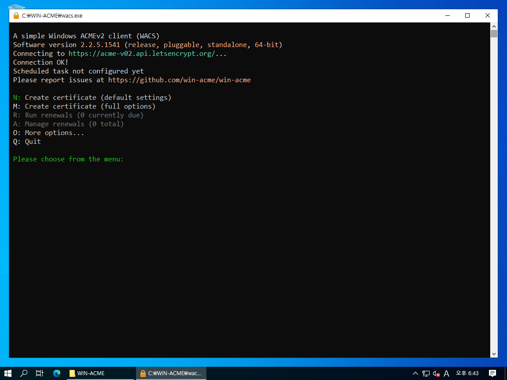Show hidden tray icons chevron
Viewport: 507px width, 380px height.
click(x=415, y=373)
